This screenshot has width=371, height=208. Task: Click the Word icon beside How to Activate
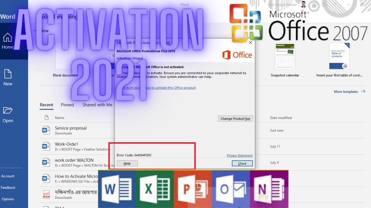46,179
